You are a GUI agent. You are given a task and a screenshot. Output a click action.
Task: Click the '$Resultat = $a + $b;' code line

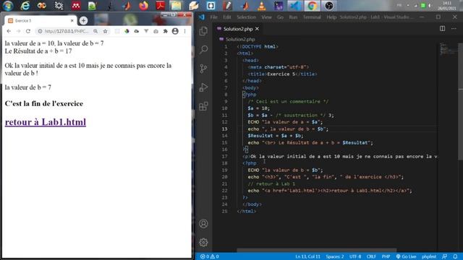pyautogui.click(x=276, y=136)
